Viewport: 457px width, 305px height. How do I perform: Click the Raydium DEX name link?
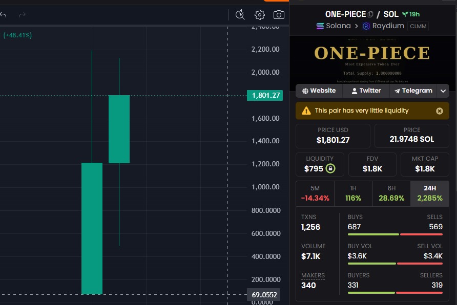(388, 26)
